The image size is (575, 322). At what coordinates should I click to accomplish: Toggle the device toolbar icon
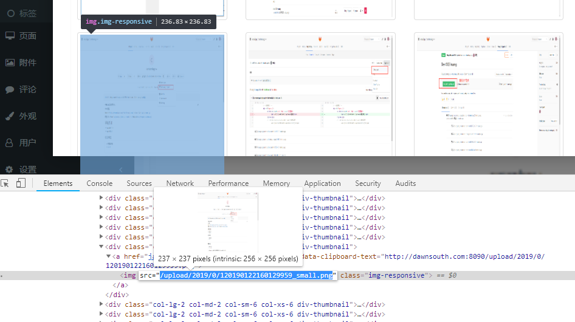click(x=21, y=183)
